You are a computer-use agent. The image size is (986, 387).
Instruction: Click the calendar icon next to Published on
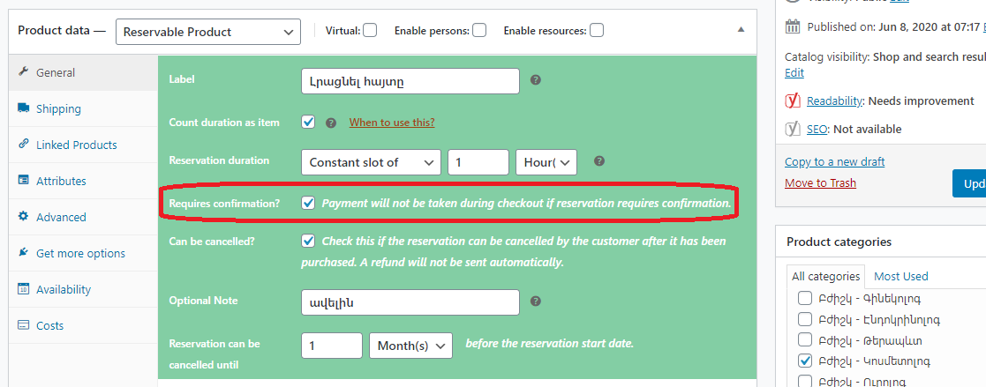(x=792, y=26)
